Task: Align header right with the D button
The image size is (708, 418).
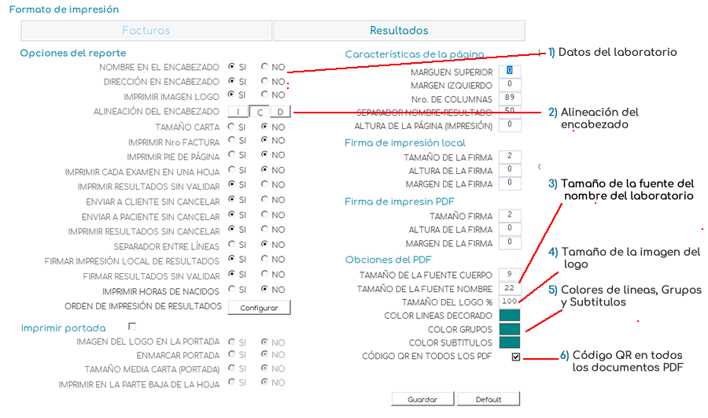Action: pos(282,112)
